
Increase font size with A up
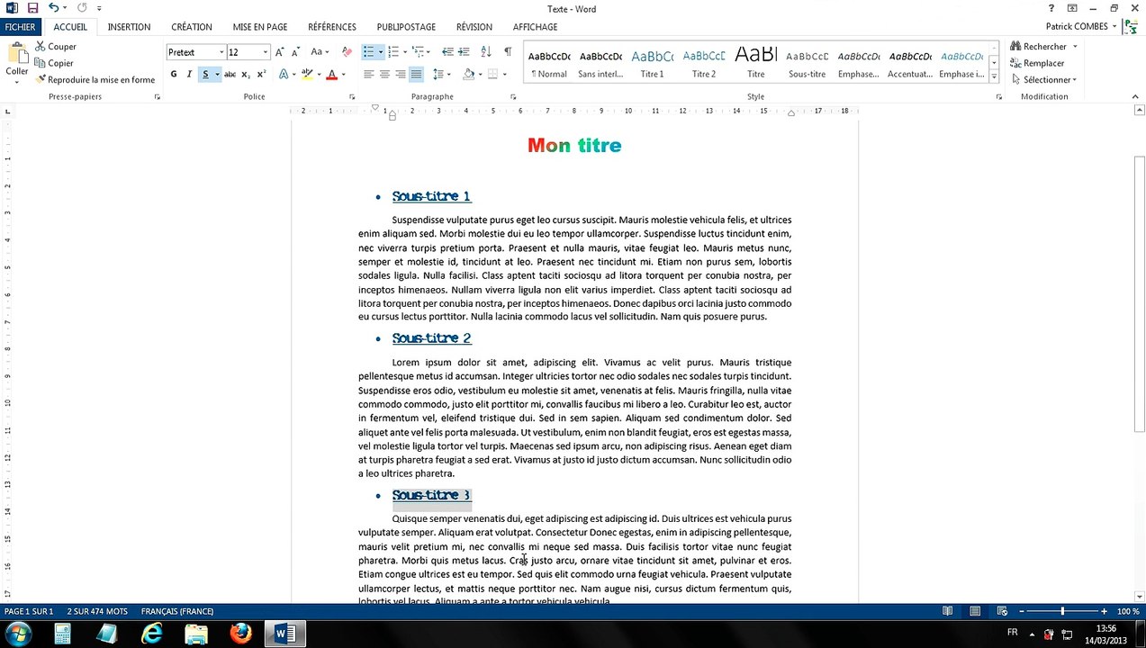tap(280, 51)
